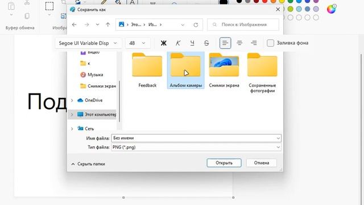Viewport: 364px width, 205px height.
Task: Select Сеть in the navigation pane
Action: click(x=89, y=129)
